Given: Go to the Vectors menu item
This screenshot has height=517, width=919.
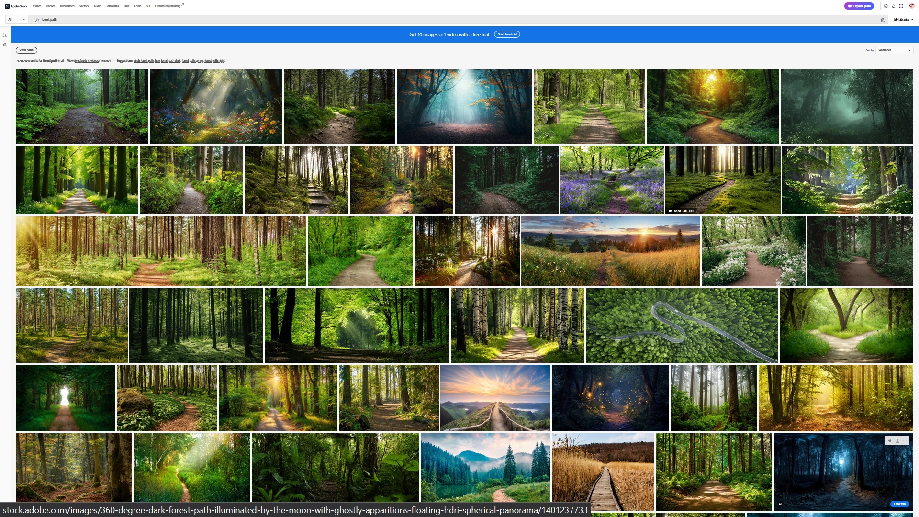Looking at the screenshot, I should pos(84,6).
